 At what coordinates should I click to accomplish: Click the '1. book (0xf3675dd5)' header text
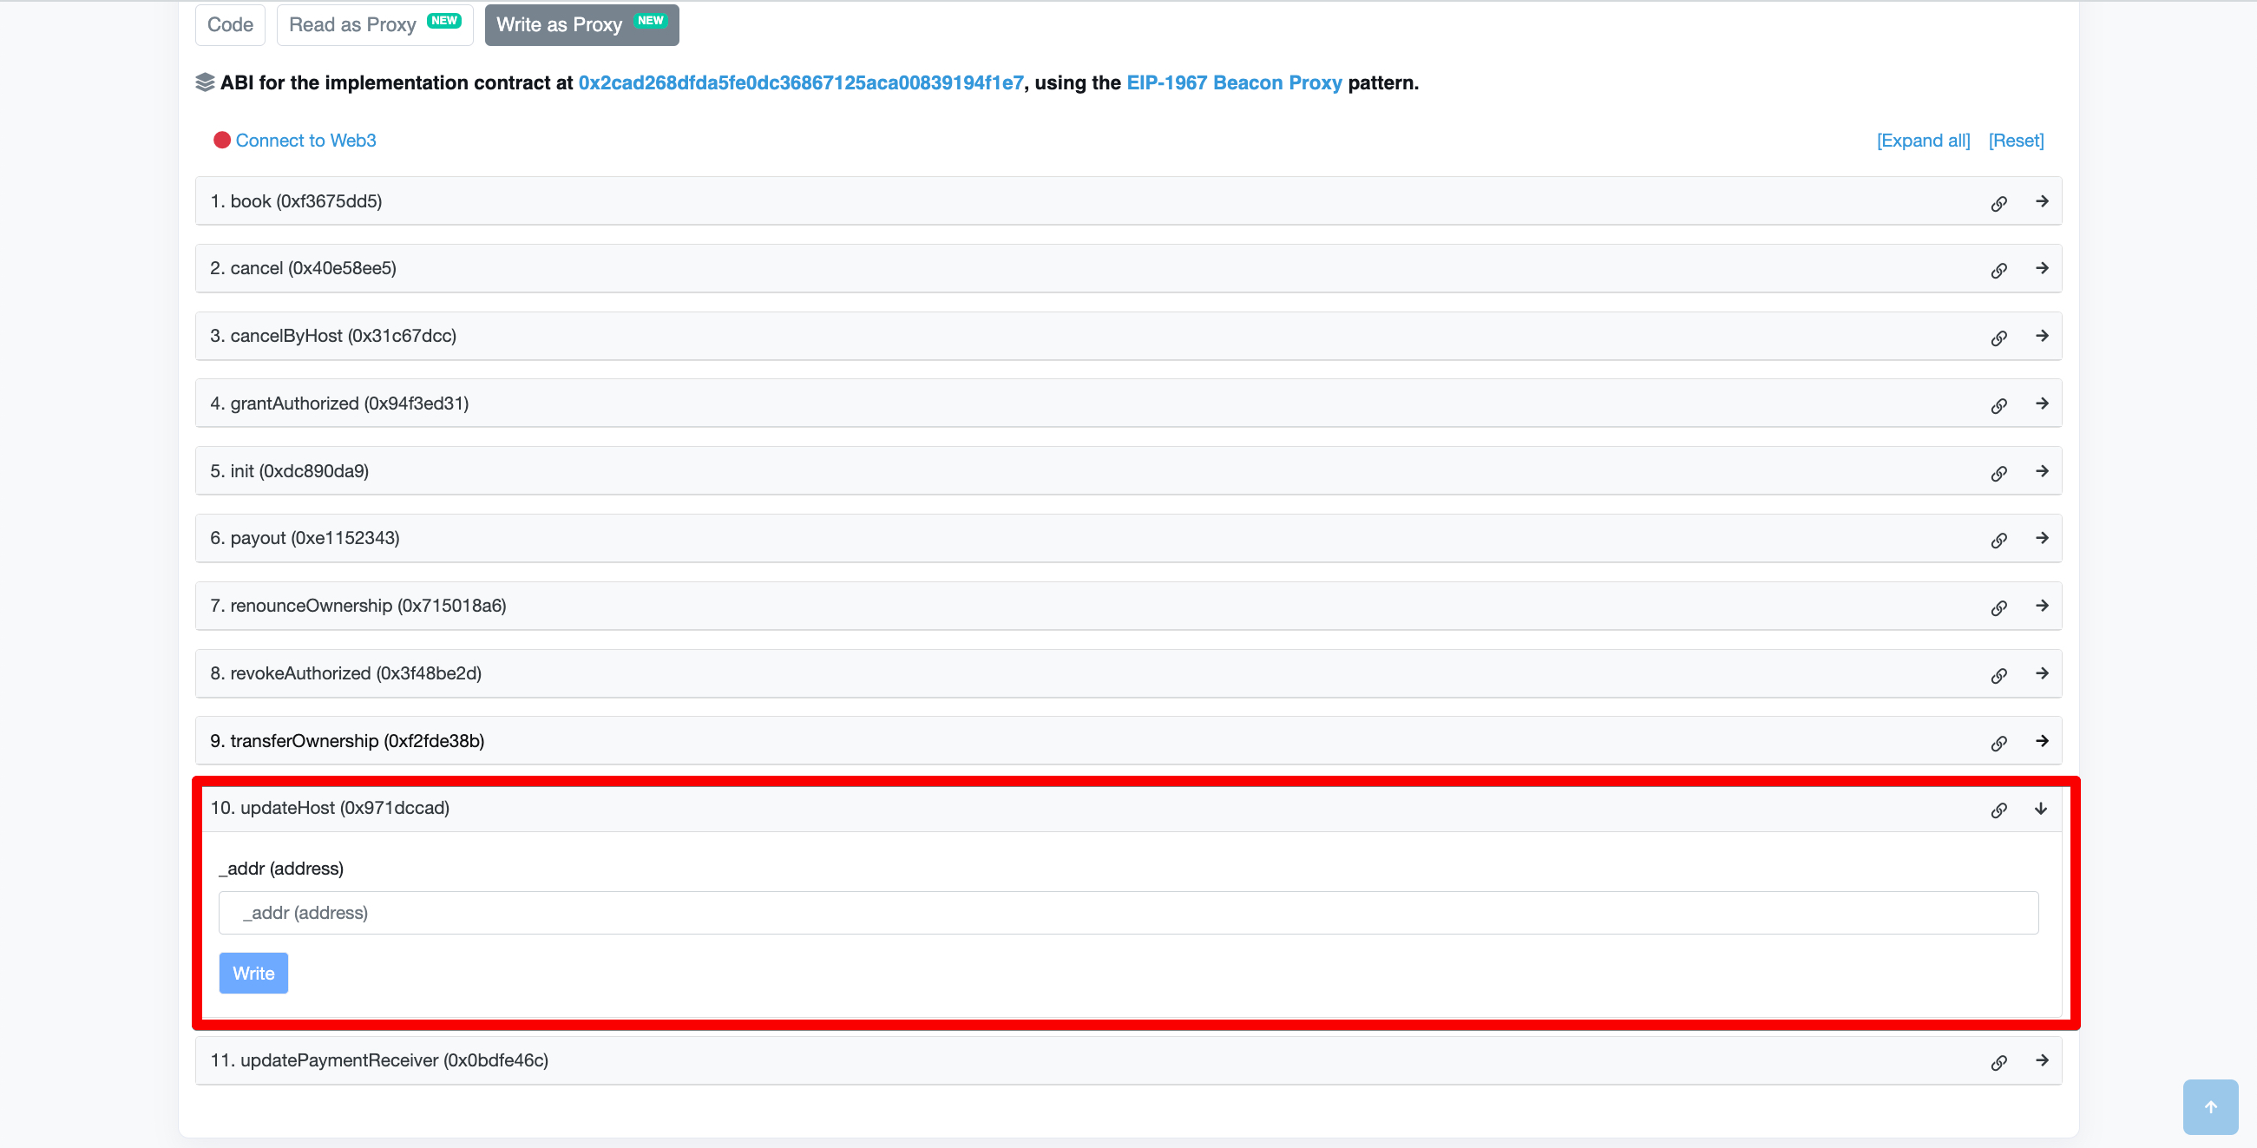click(x=296, y=200)
